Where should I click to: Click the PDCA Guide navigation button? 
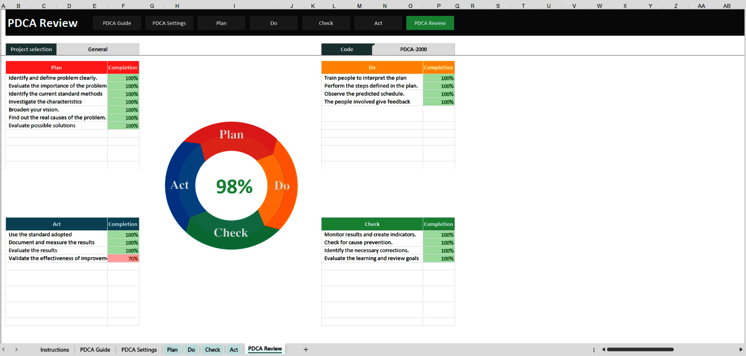(117, 23)
